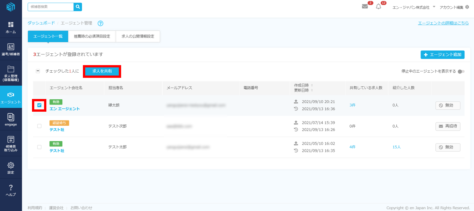Viewport: 474px width, 211px height.
Task: Uncheck the エン エージェント row checkbox
Action: point(39,105)
